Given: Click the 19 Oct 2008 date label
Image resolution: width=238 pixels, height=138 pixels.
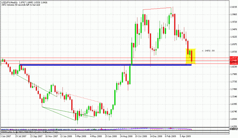Looking at the screenshot, I should click(141, 136).
